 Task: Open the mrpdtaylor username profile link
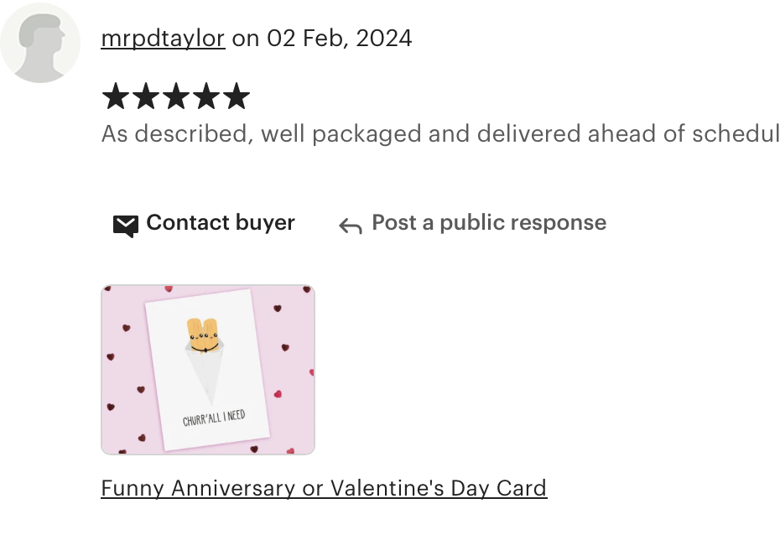click(x=163, y=39)
